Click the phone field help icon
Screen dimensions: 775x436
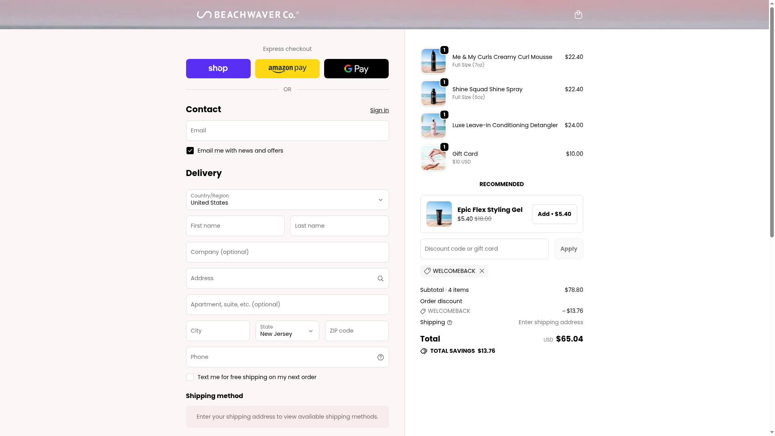coord(380,357)
